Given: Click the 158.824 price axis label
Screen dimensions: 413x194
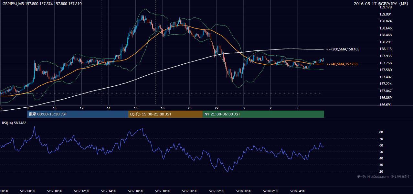Looking at the screenshot, I should [x=386, y=21].
